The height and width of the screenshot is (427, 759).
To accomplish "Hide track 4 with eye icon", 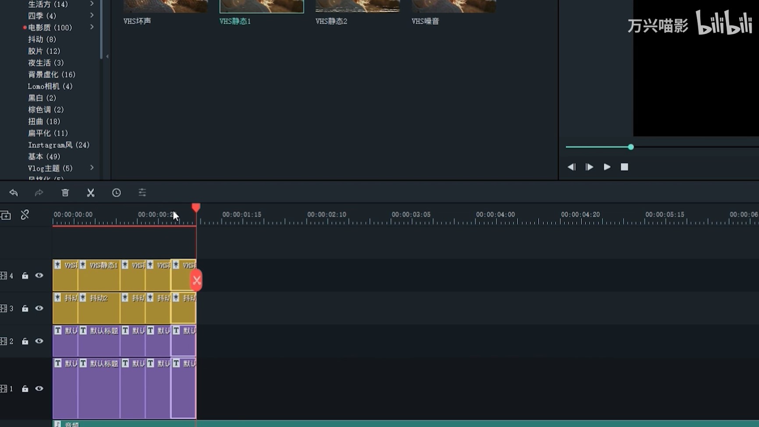I will 39,276.
